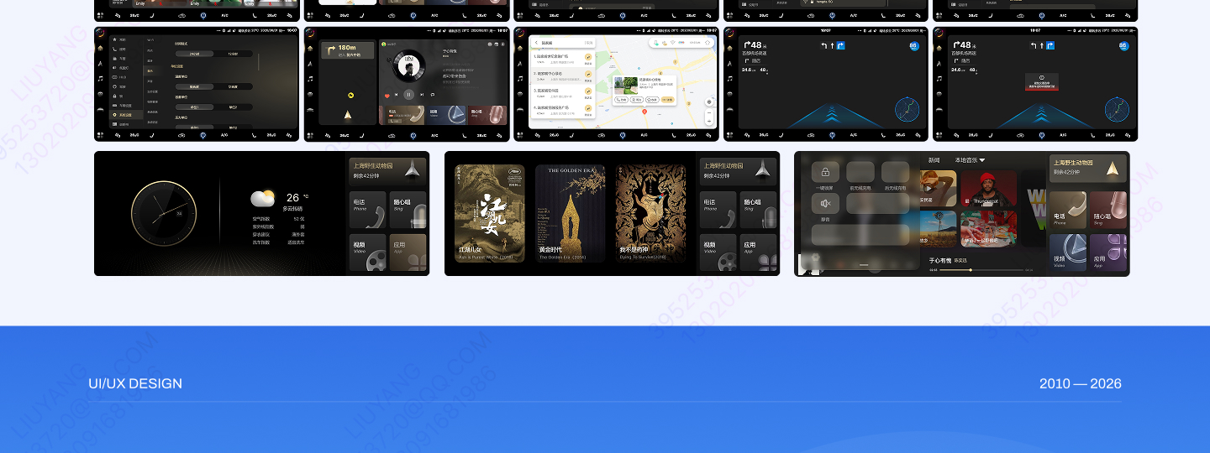Tap the screen lock icon in control panel
1210x453 pixels.
pyautogui.click(x=825, y=172)
